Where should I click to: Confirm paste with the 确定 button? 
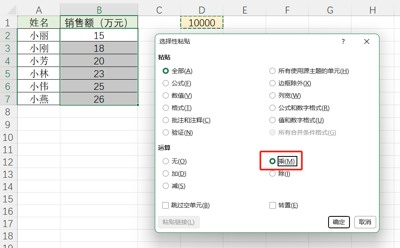339,222
